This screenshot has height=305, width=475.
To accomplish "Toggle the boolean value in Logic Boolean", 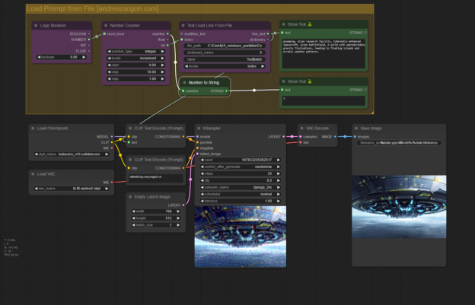I will pyautogui.click(x=60, y=57).
